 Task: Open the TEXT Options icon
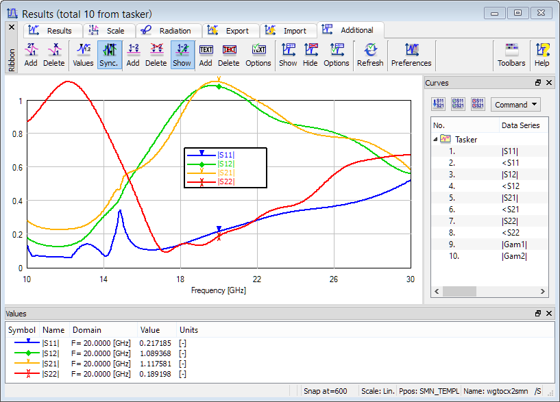[x=258, y=55]
